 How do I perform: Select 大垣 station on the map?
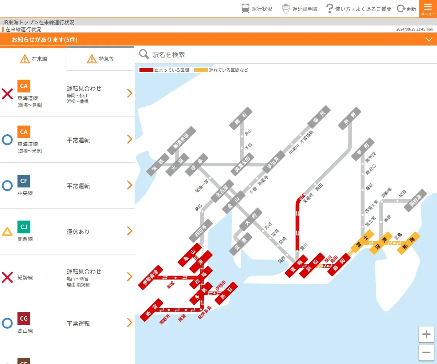coord(177,165)
